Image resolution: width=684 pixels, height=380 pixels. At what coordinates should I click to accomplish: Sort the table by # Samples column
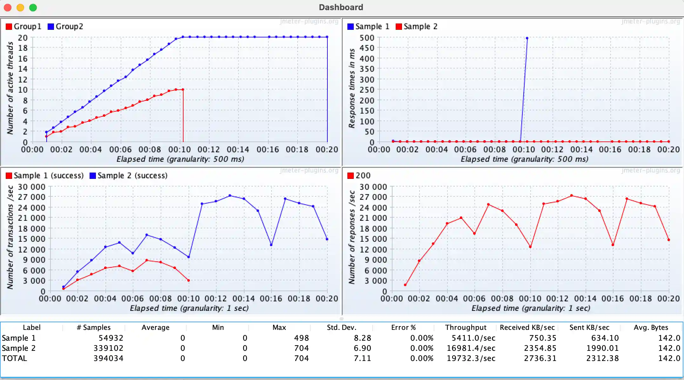[x=93, y=327]
